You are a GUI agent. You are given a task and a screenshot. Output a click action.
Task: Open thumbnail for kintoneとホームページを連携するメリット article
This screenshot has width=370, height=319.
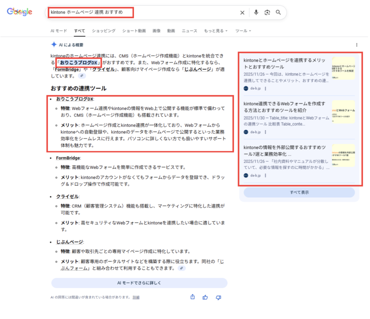click(x=343, y=68)
